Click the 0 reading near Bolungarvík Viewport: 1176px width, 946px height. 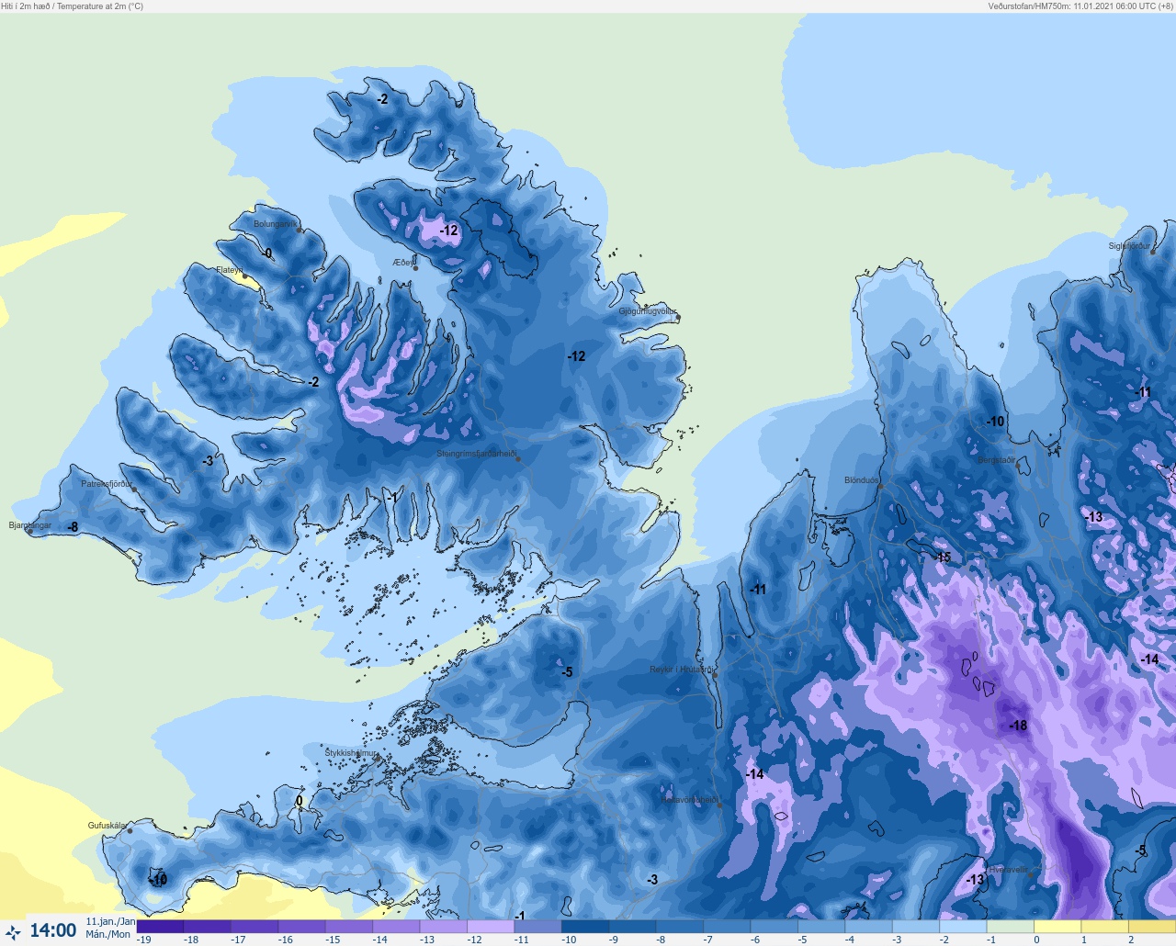(268, 253)
